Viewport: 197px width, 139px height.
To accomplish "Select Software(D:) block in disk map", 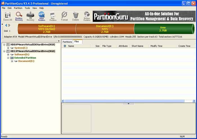I will 47,29.
